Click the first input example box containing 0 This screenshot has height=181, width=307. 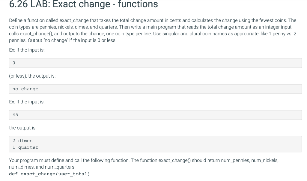click(x=155, y=63)
